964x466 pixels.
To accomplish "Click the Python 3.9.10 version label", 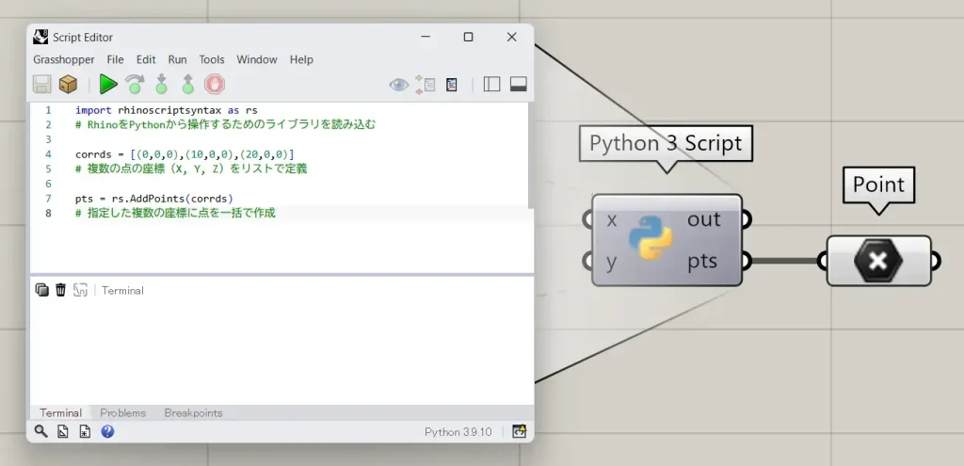I will (458, 432).
